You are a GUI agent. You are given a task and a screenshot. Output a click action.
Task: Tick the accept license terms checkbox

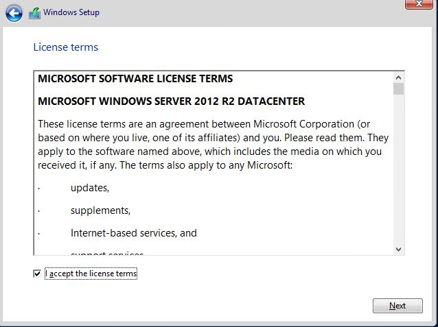pyautogui.click(x=37, y=274)
